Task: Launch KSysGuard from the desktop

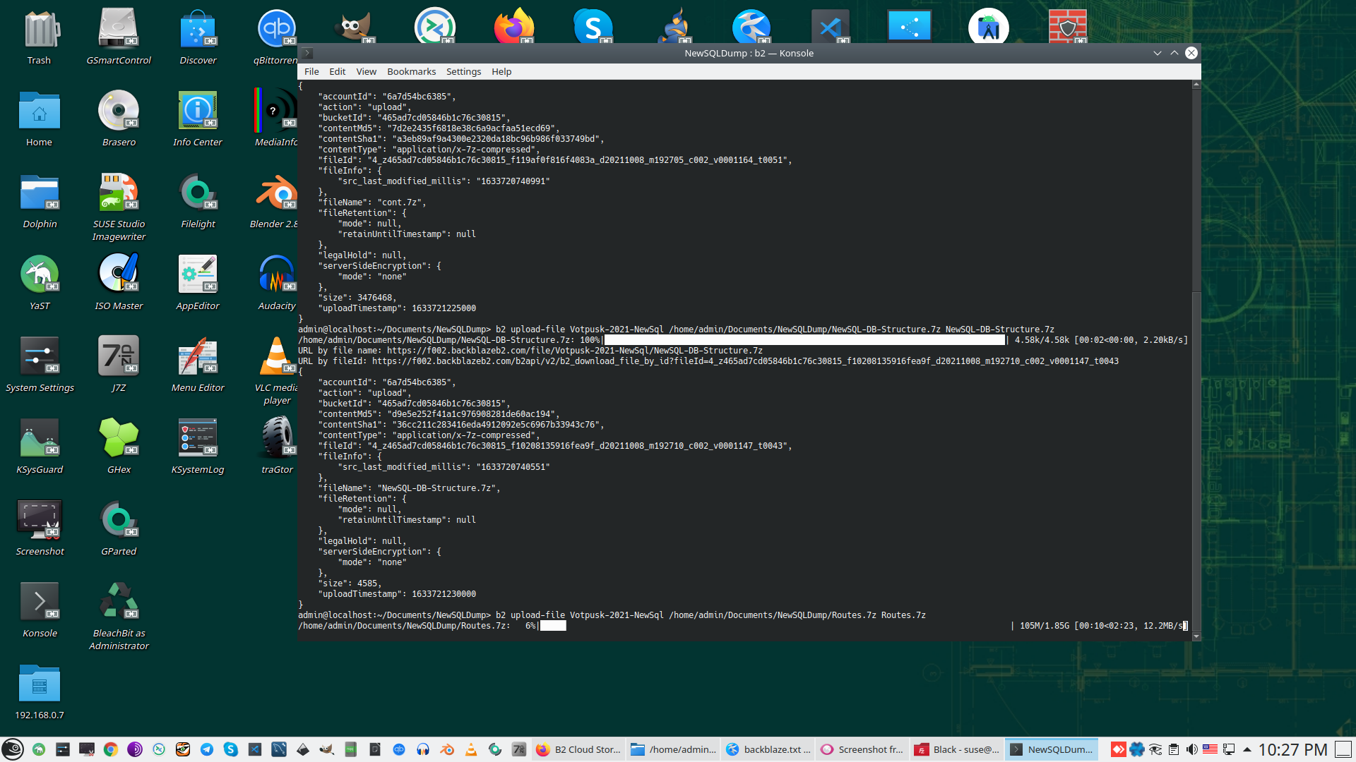Action: 40,440
